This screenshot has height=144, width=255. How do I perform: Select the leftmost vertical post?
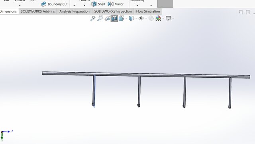94,91
